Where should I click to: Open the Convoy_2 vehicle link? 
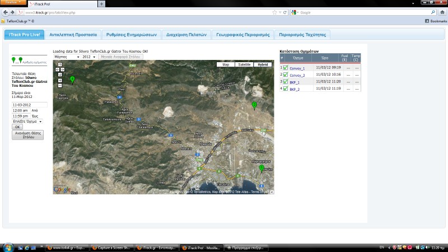point(297,76)
